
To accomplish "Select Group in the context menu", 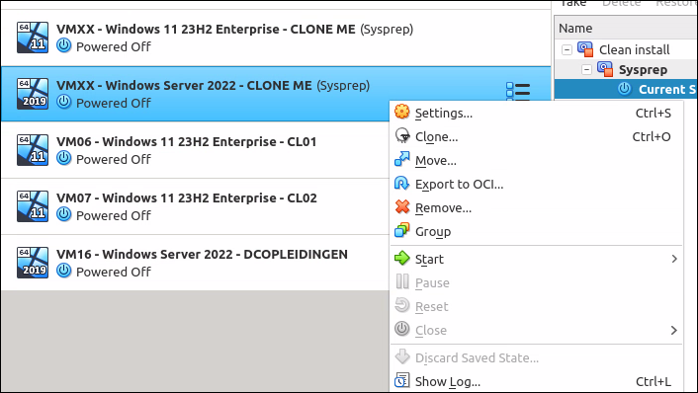I will (x=536, y=231).
